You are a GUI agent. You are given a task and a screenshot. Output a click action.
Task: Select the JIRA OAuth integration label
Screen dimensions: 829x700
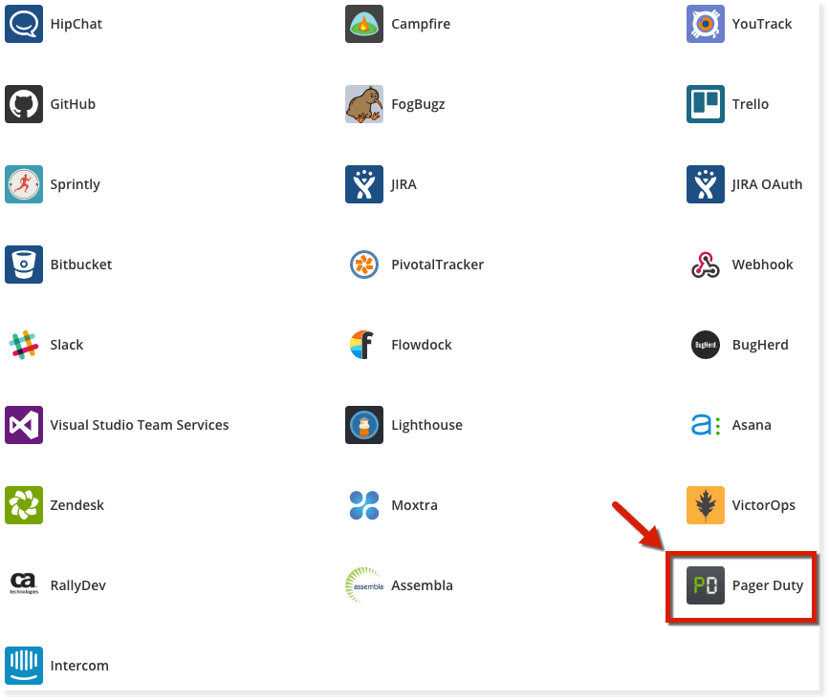767,184
